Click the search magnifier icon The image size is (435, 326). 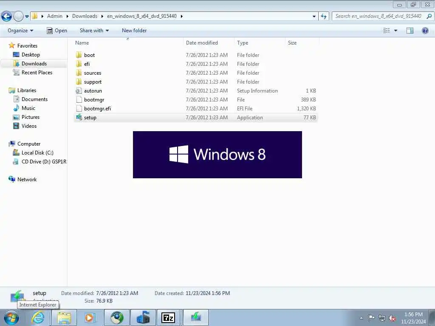429,16
